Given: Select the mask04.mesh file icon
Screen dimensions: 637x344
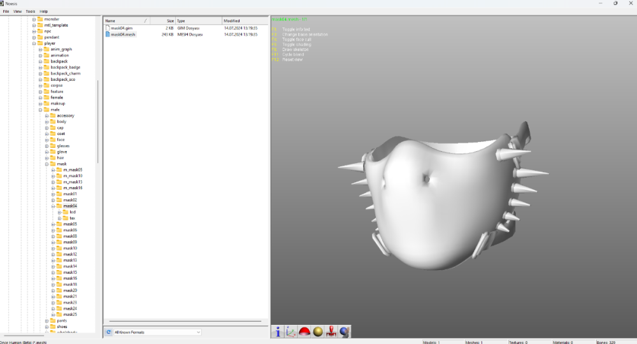Looking at the screenshot, I should (108, 34).
